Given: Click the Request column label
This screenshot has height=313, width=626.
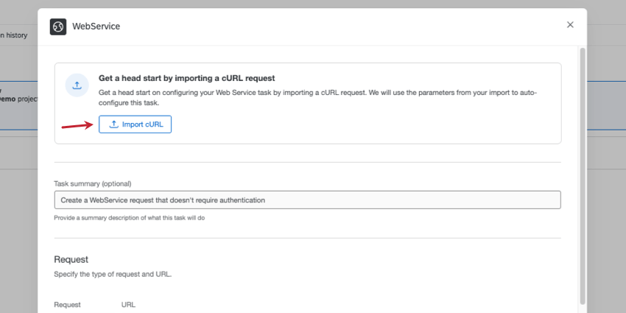Looking at the screenshot, I should click(67, 304).
